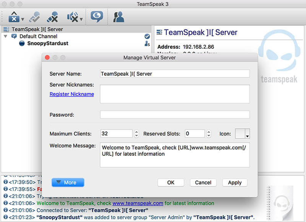
Task: Collapse the Default Channel tree arrow
Action: point(5,36)
